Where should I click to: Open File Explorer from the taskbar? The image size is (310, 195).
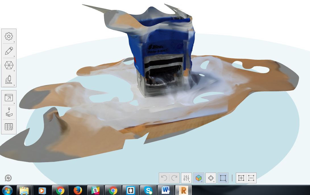pyautogui.click(x=24, y=190)
